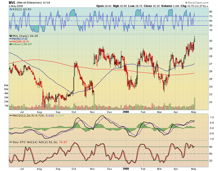Click the bold 2008 label under the volume bars
This screenshot has height=171, width=218.
(x=126, y=112)
